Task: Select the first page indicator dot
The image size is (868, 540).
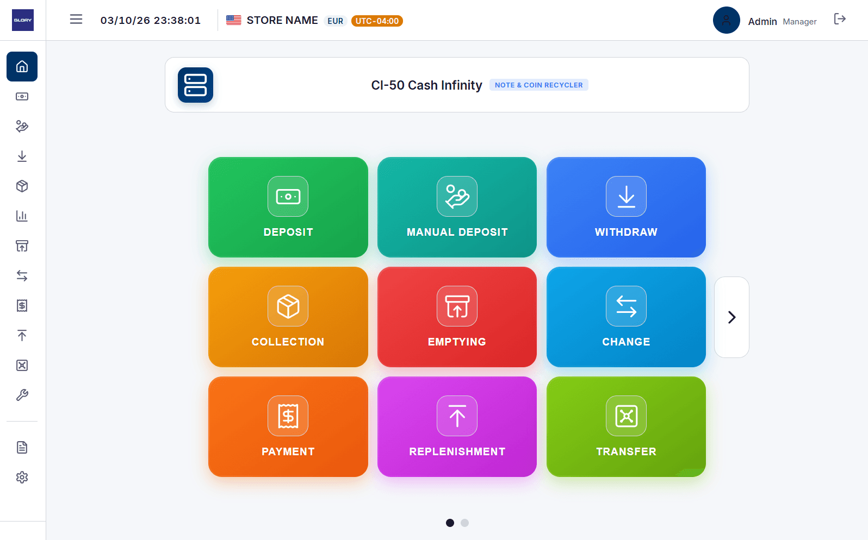Action: tap(450, 523)
